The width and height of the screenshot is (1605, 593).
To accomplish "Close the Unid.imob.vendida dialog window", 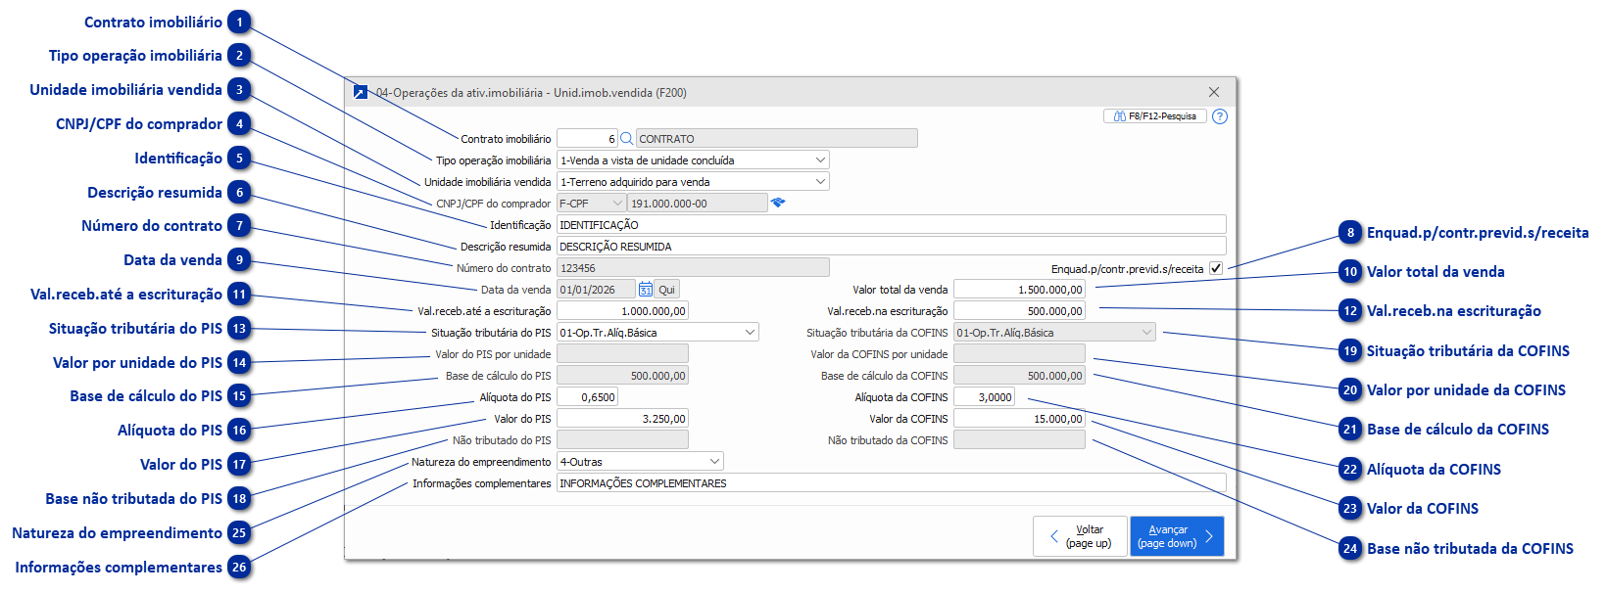I will [x=1214, y=92].
